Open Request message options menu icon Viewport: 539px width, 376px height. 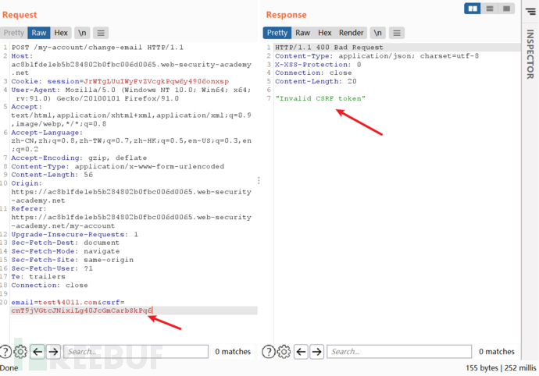click(101, 33)
